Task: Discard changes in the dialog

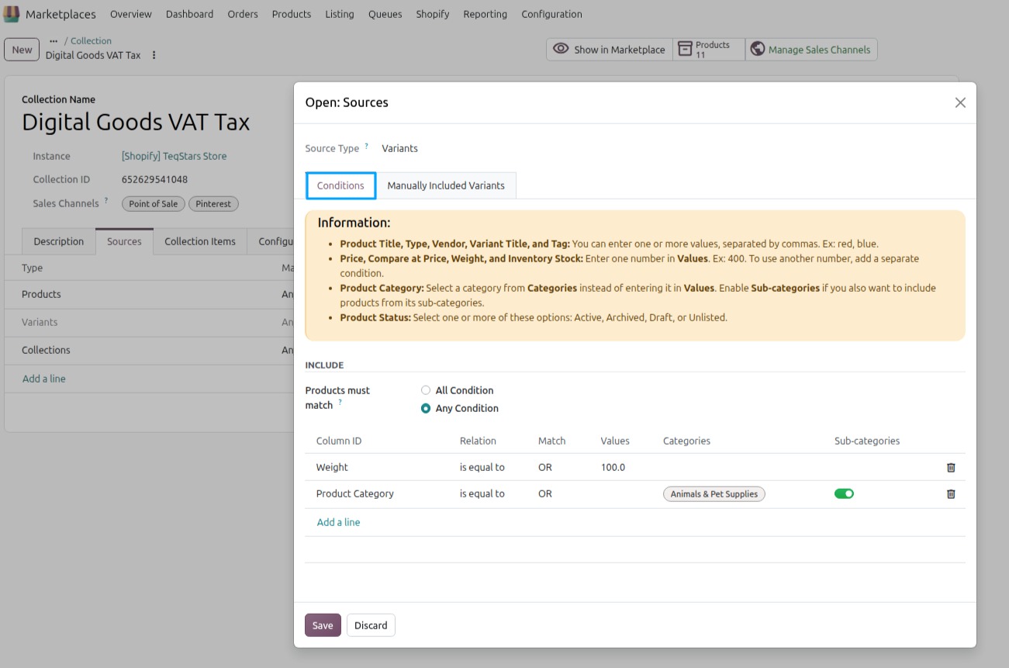Action: pyautogui.click(x=371, y=625)
